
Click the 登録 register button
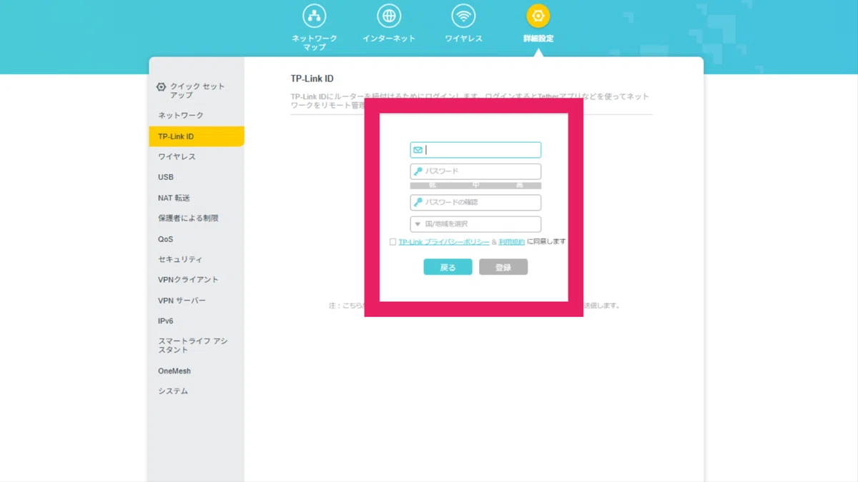point(503,267)
